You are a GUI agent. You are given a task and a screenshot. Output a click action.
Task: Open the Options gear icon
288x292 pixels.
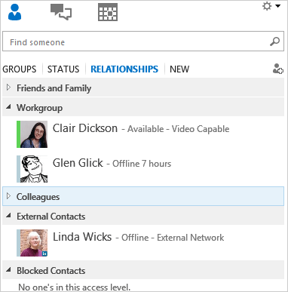click(267, 6)
